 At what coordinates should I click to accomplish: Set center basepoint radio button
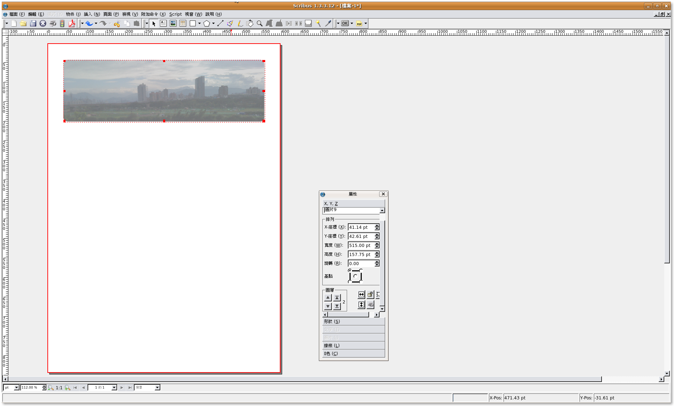(x=355, y=276)
